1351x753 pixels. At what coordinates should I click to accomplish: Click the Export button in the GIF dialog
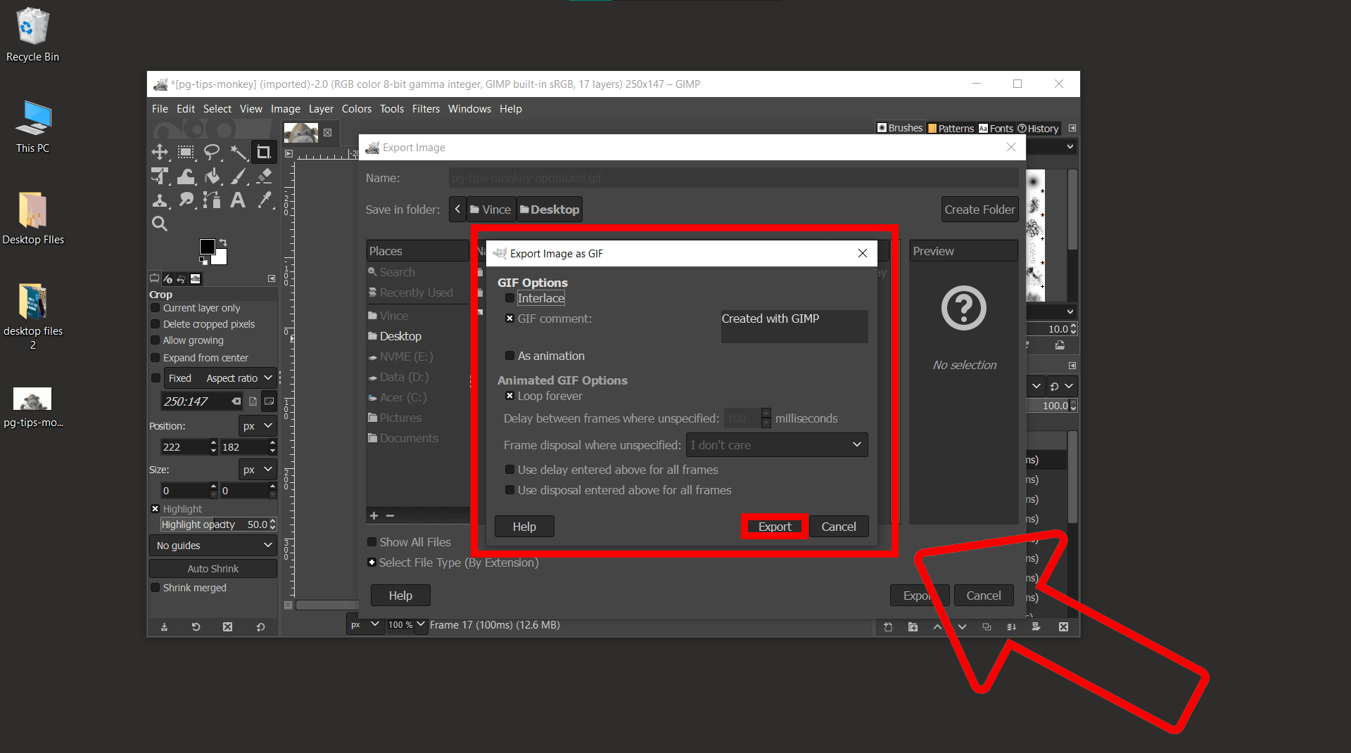(x=774, y=526)
